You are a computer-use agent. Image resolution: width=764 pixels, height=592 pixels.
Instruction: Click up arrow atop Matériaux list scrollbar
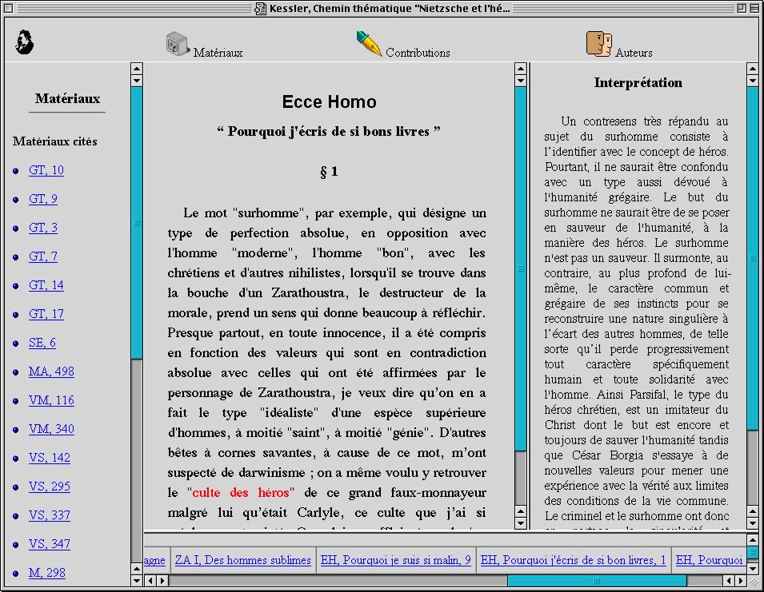(x=137, y=68)
